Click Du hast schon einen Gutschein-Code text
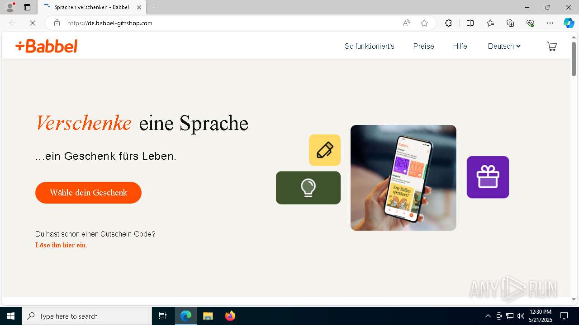Screen dimensions: 579x325 click(95, 234)
